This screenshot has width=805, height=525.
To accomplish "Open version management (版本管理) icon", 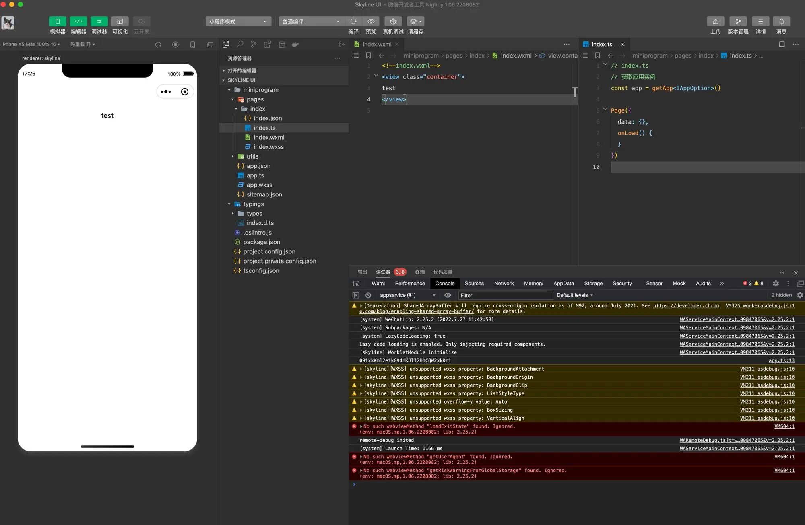I will 738,21.
